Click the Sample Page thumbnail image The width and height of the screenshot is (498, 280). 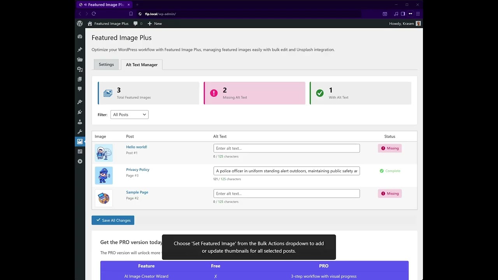[104, 198]
